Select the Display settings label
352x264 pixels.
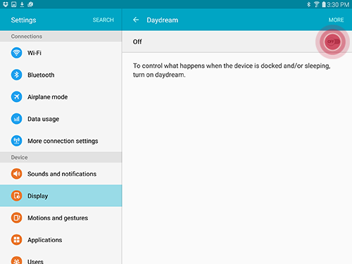[x=38, y=196]
